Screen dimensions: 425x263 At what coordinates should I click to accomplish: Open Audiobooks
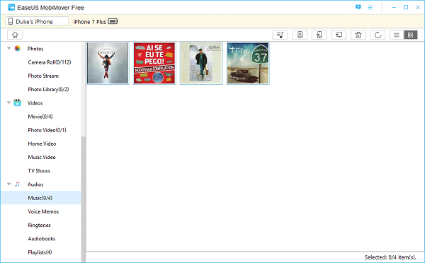point(42,239)
